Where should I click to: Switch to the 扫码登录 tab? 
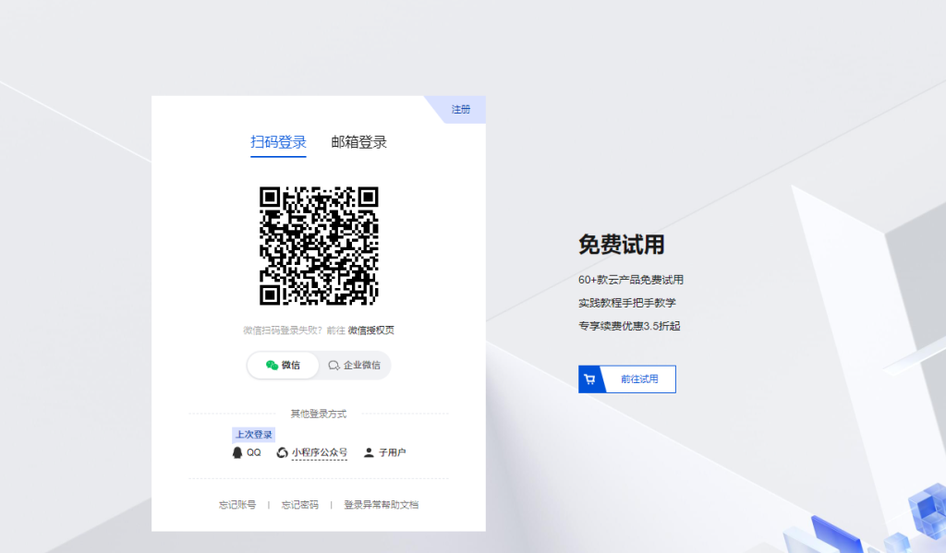pos(278,142)
